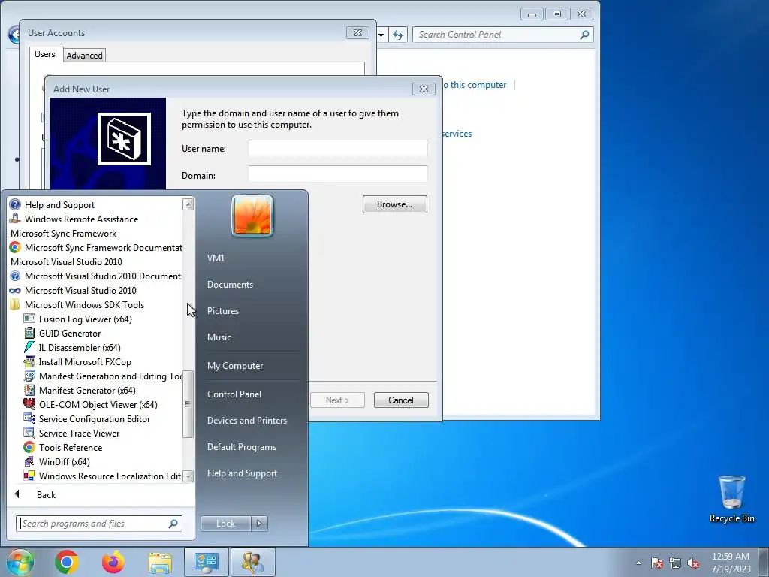Viewport: 769px width, 577px height.
Task: Click Browse button in Add New User
Action: click(x=395, y=204)
